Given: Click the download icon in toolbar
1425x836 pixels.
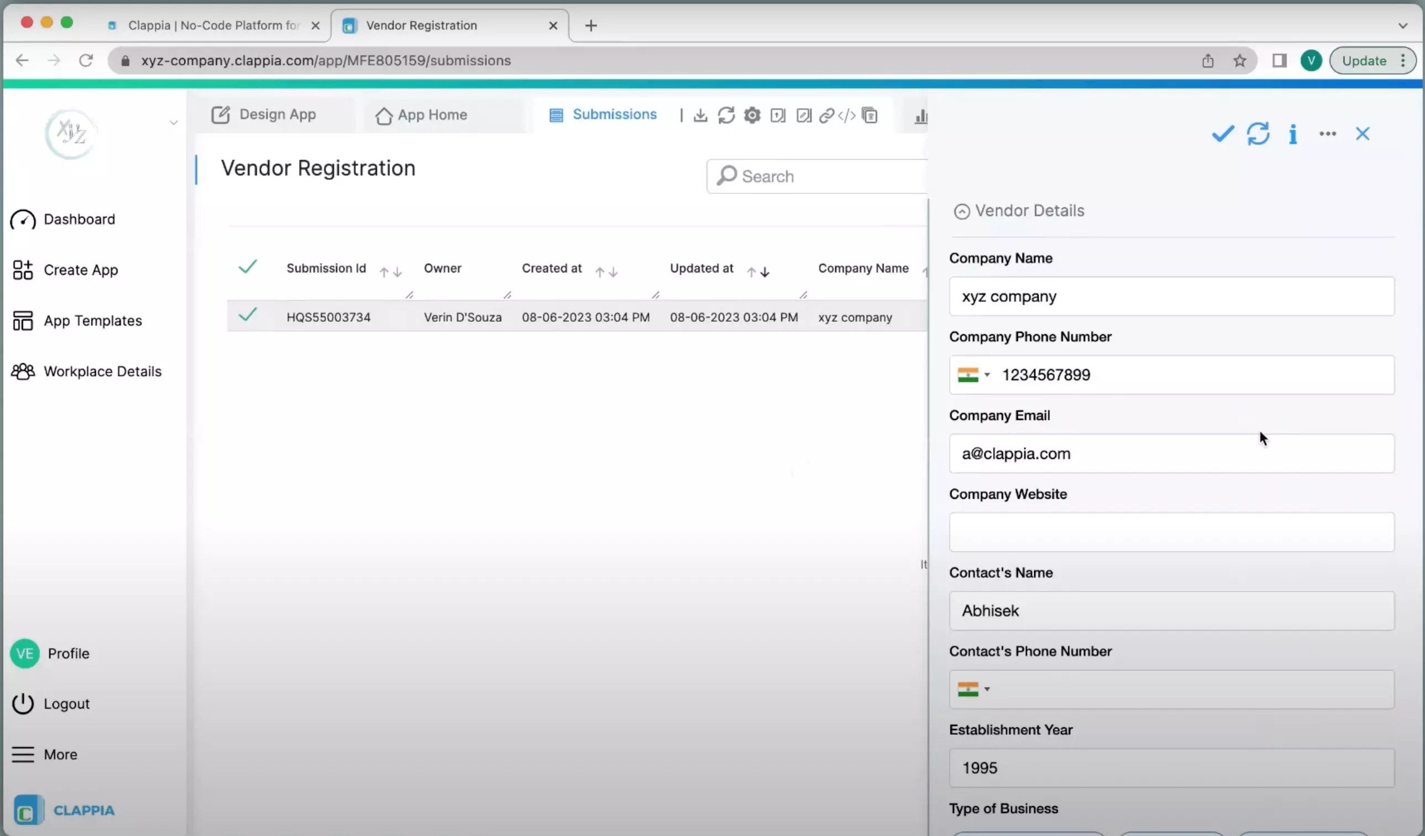Looking at the screenshot, I should click(700, 117).
